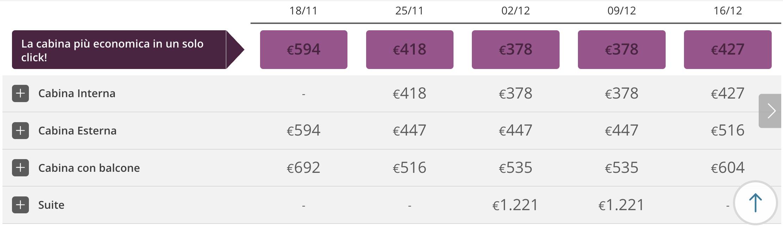Image resolution: width=783 pixels, height=226 pixels.
Task: Select the 18/11 date column header
Action: [304, 11]
